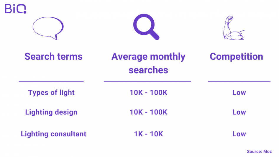Select the 1K - 10K search volume
279x157 pixels.
148,134
